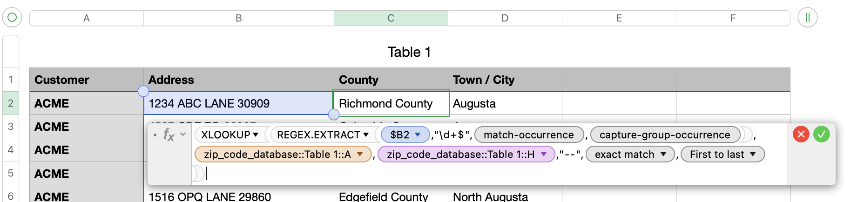Click the bottom-right selection handle of B2
The image size is (864, 202).
coord(334,114)
